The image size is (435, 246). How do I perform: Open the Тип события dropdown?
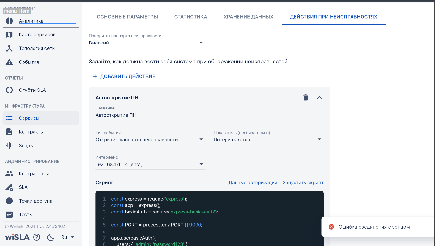(150, 140)
